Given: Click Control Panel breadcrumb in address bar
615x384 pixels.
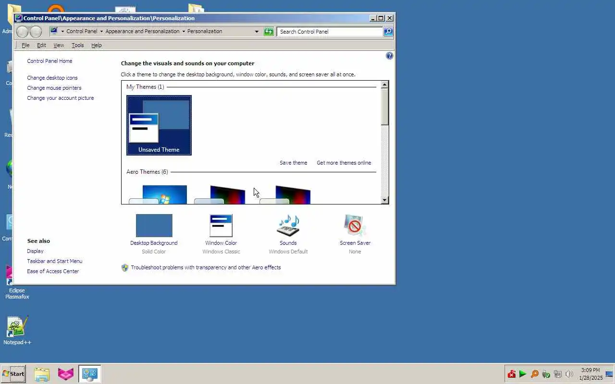Looking at the screenshot, I should (82, 31).
